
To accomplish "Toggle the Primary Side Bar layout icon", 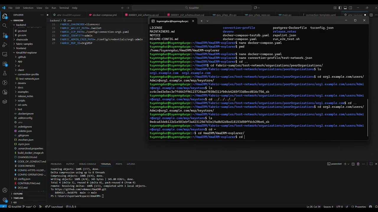I will pyautogui.click(x=340, y=8).
